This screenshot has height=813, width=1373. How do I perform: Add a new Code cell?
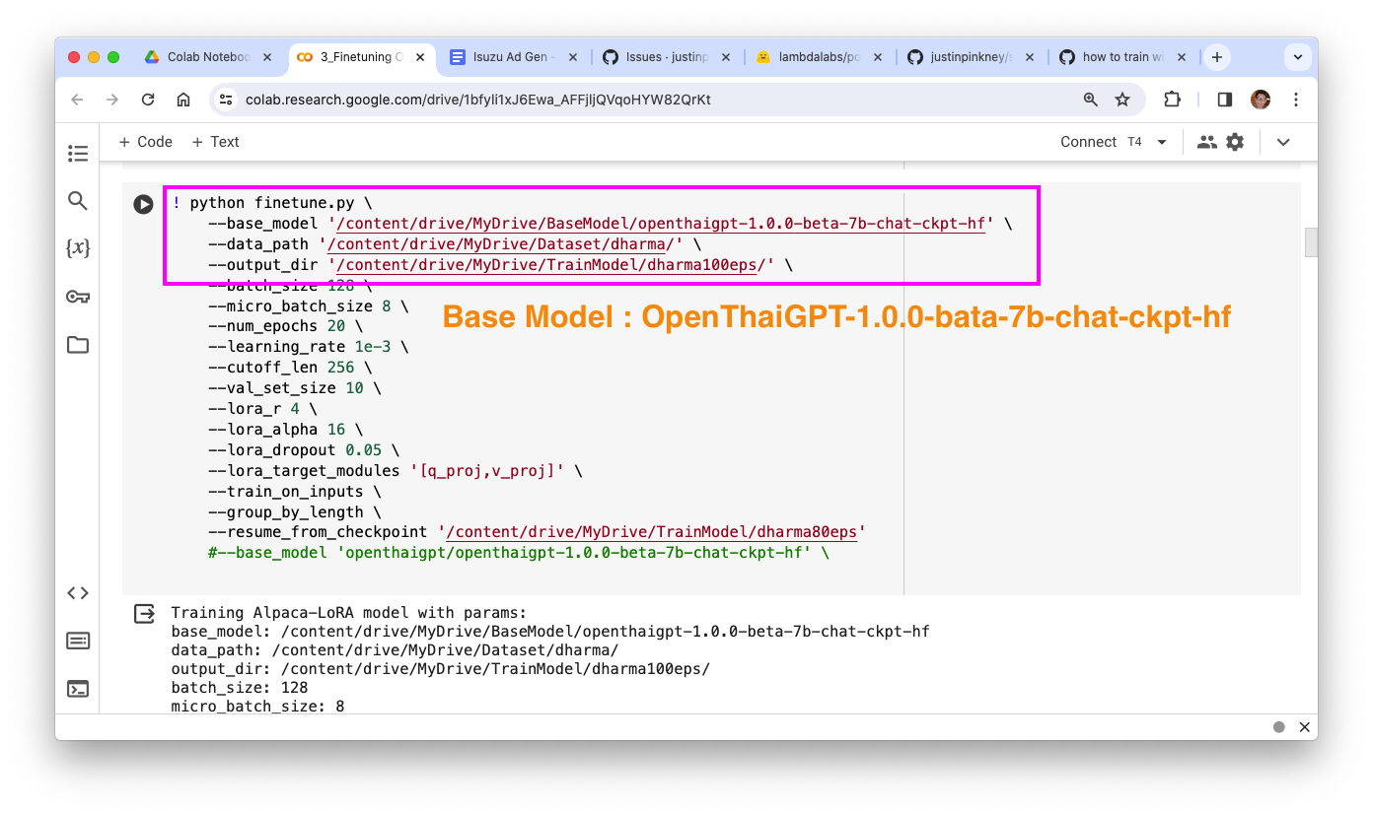click(145, 142)
